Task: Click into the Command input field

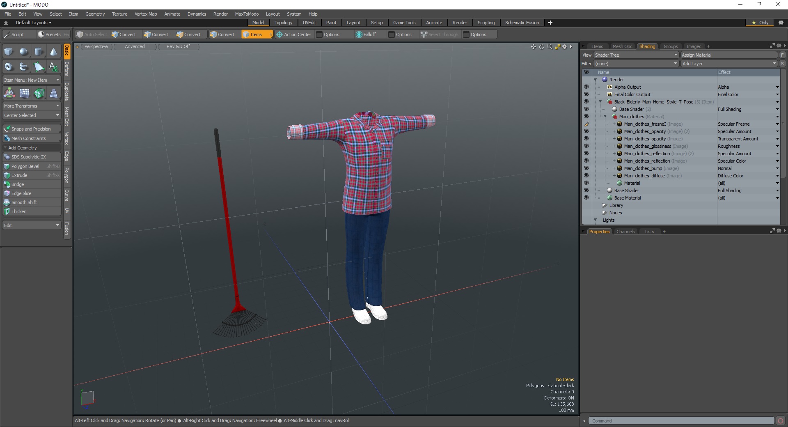Action: pos(681,420)
